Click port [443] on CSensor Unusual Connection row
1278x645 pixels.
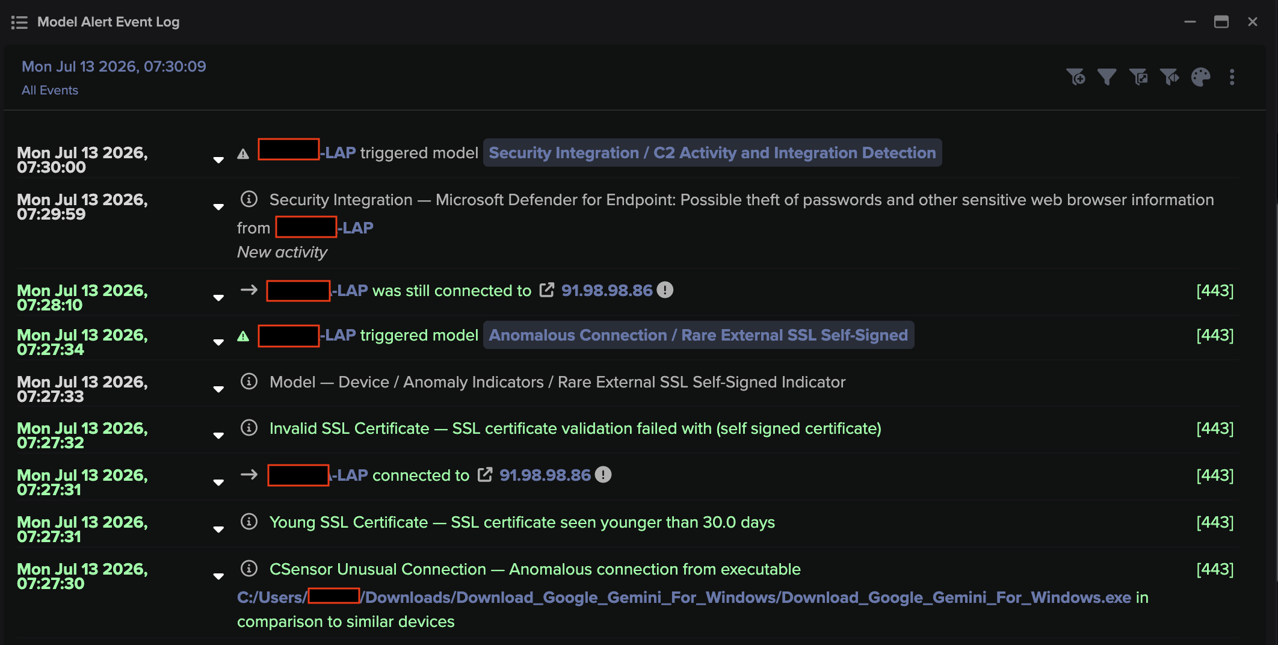(x=1215, y=569)
